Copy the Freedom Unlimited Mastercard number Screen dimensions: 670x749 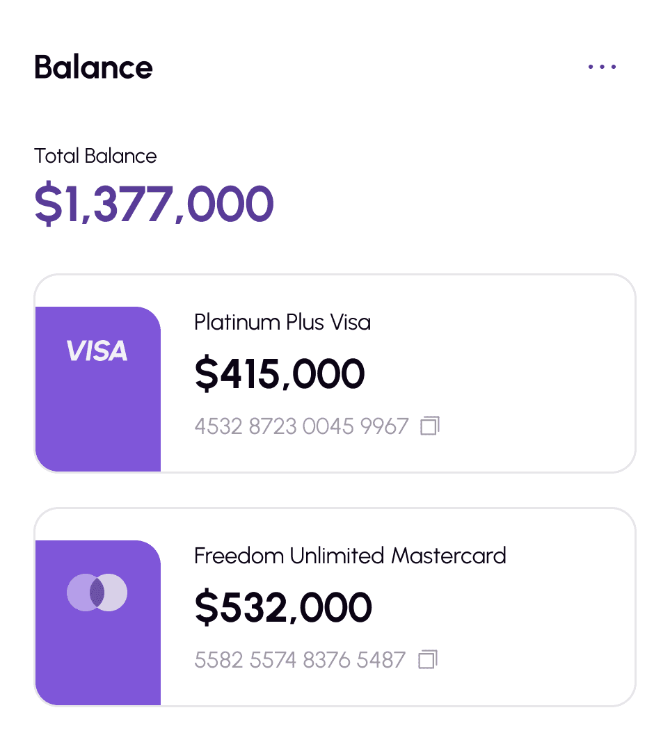429,659
